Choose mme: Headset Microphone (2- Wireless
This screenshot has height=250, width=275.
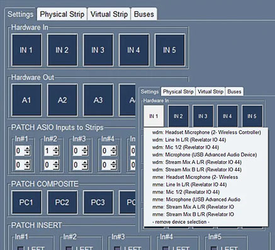(x=206, y=177)
